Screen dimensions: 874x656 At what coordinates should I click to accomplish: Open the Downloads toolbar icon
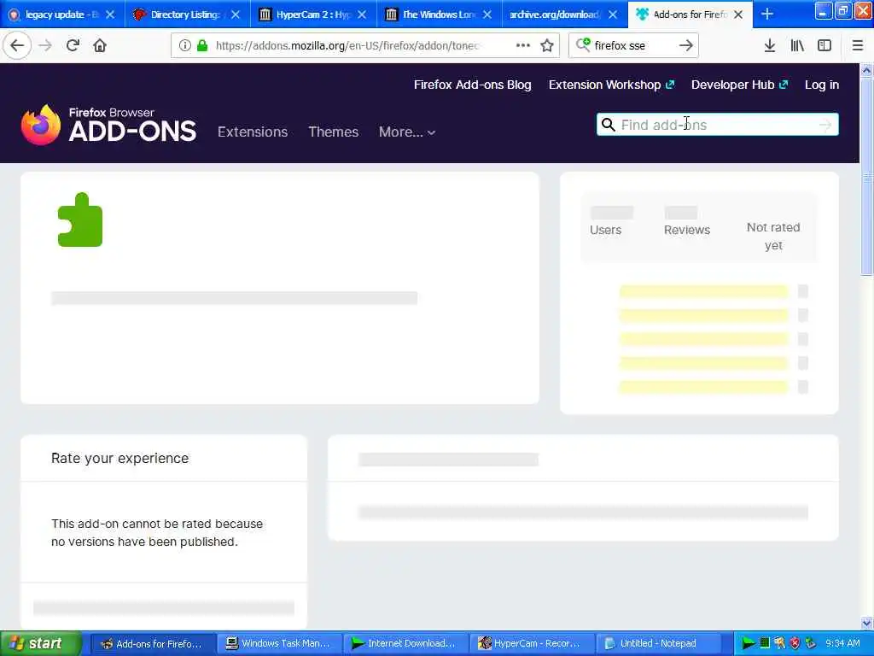(x=770, y=45)
